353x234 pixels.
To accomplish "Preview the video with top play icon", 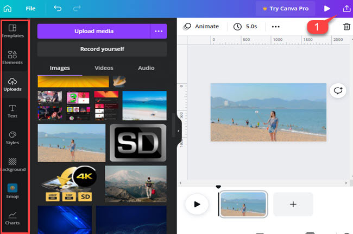I will click(327, 9).
